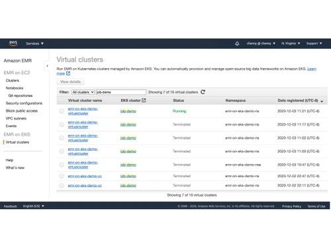Open Git repositories in the sidebar

point(21,95)
